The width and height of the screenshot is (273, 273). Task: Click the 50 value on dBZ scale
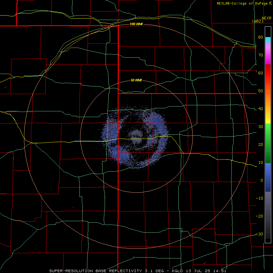[x=261, y=91]
